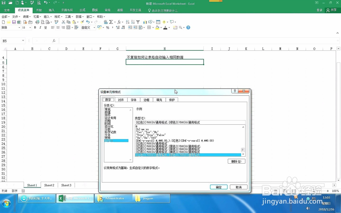Viewport: 341px width, 213px height.
Task: Click the 类型 format code input field
Action: point(190,122)
